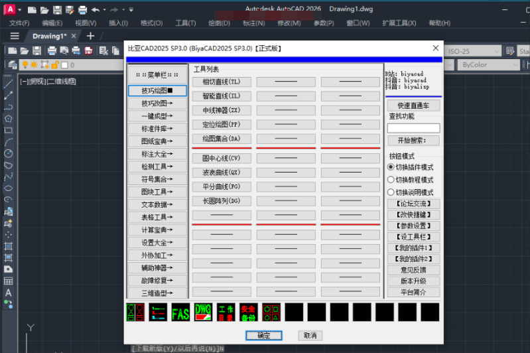Toggle the layer freeze sun icon
Viewport: 530px width, 353px height.
coord(34,64)
